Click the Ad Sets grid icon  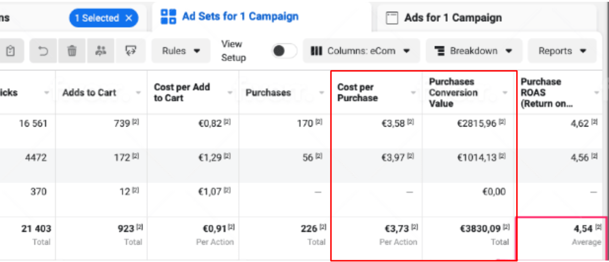tap(168, 17)
